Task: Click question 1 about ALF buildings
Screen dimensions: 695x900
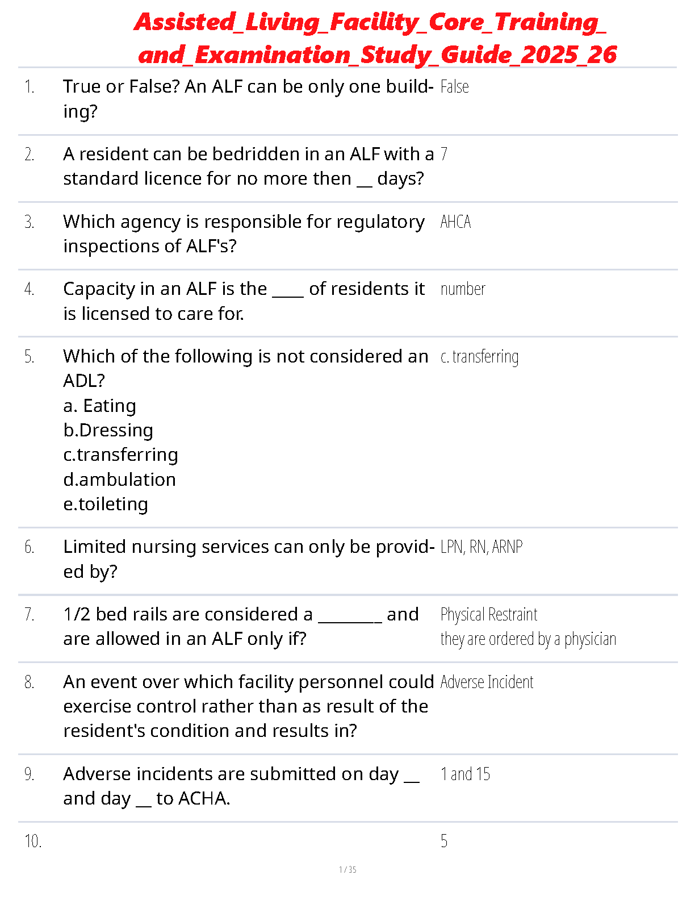Action: click(x=248, y=98)
